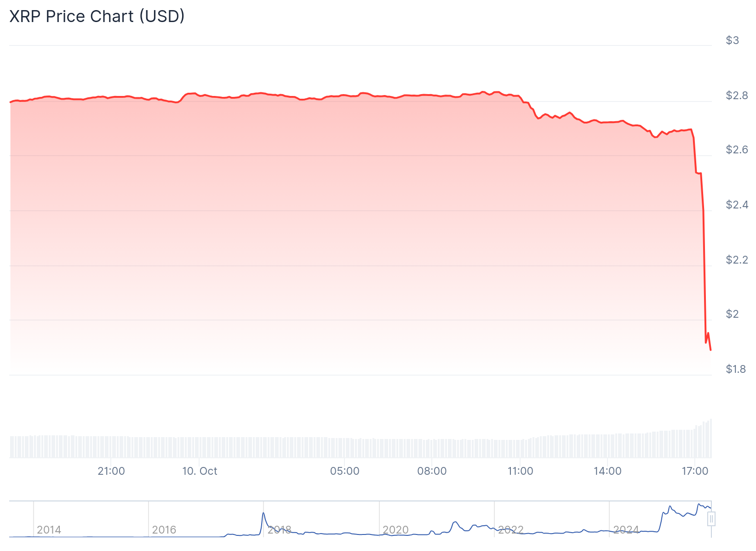Click the $2.2 price axis label
Viewport: 756px width, 551px height.
pyautogui.click(x=736, y=260)
